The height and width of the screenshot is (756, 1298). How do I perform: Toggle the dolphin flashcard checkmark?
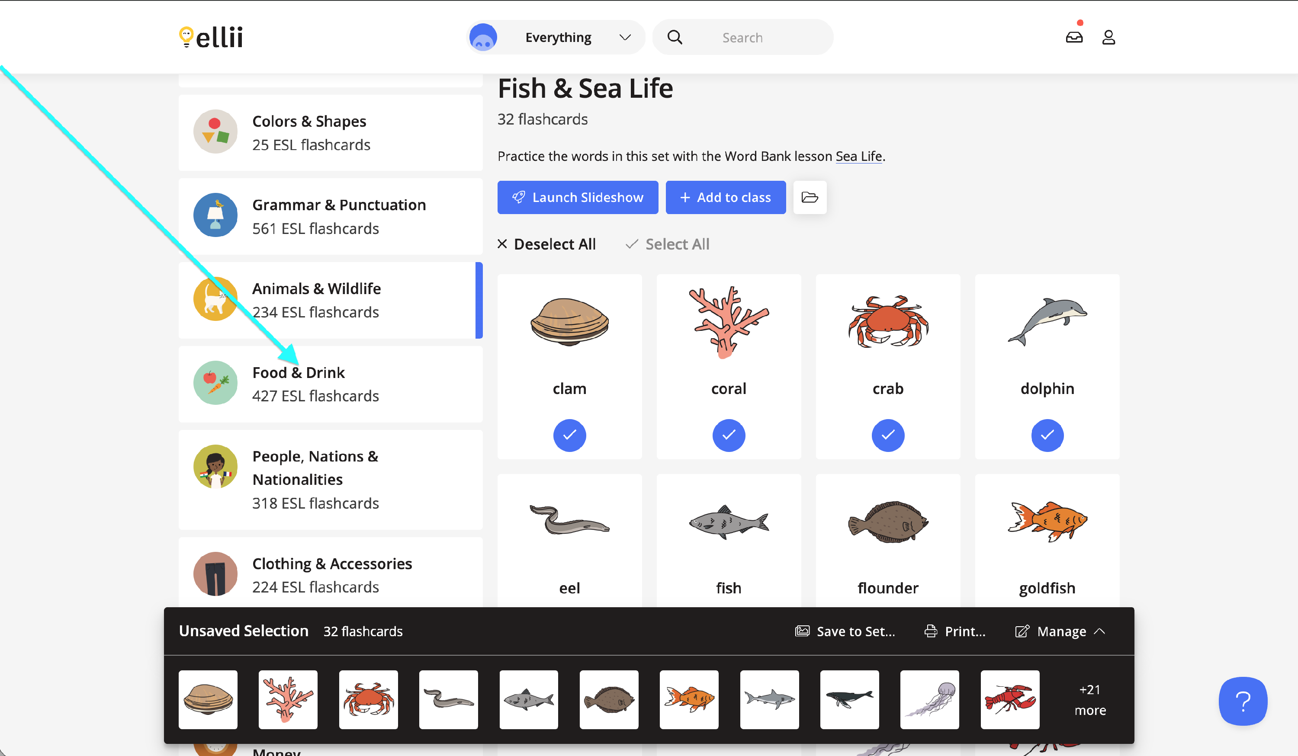(x=1047, y=435)
